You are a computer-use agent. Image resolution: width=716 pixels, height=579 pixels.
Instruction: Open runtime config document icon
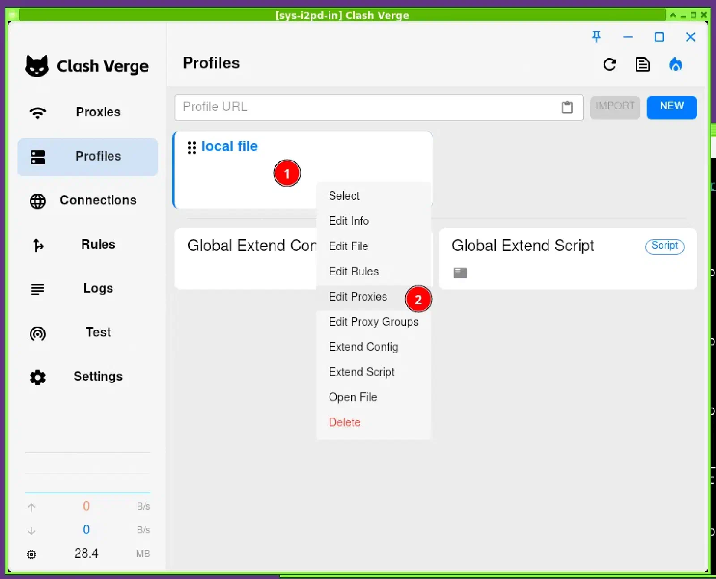pos(643,65)
